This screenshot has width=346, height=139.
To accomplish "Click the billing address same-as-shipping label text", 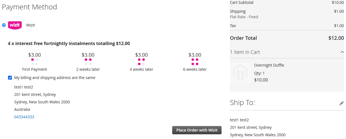I will [x=55, y=78].
